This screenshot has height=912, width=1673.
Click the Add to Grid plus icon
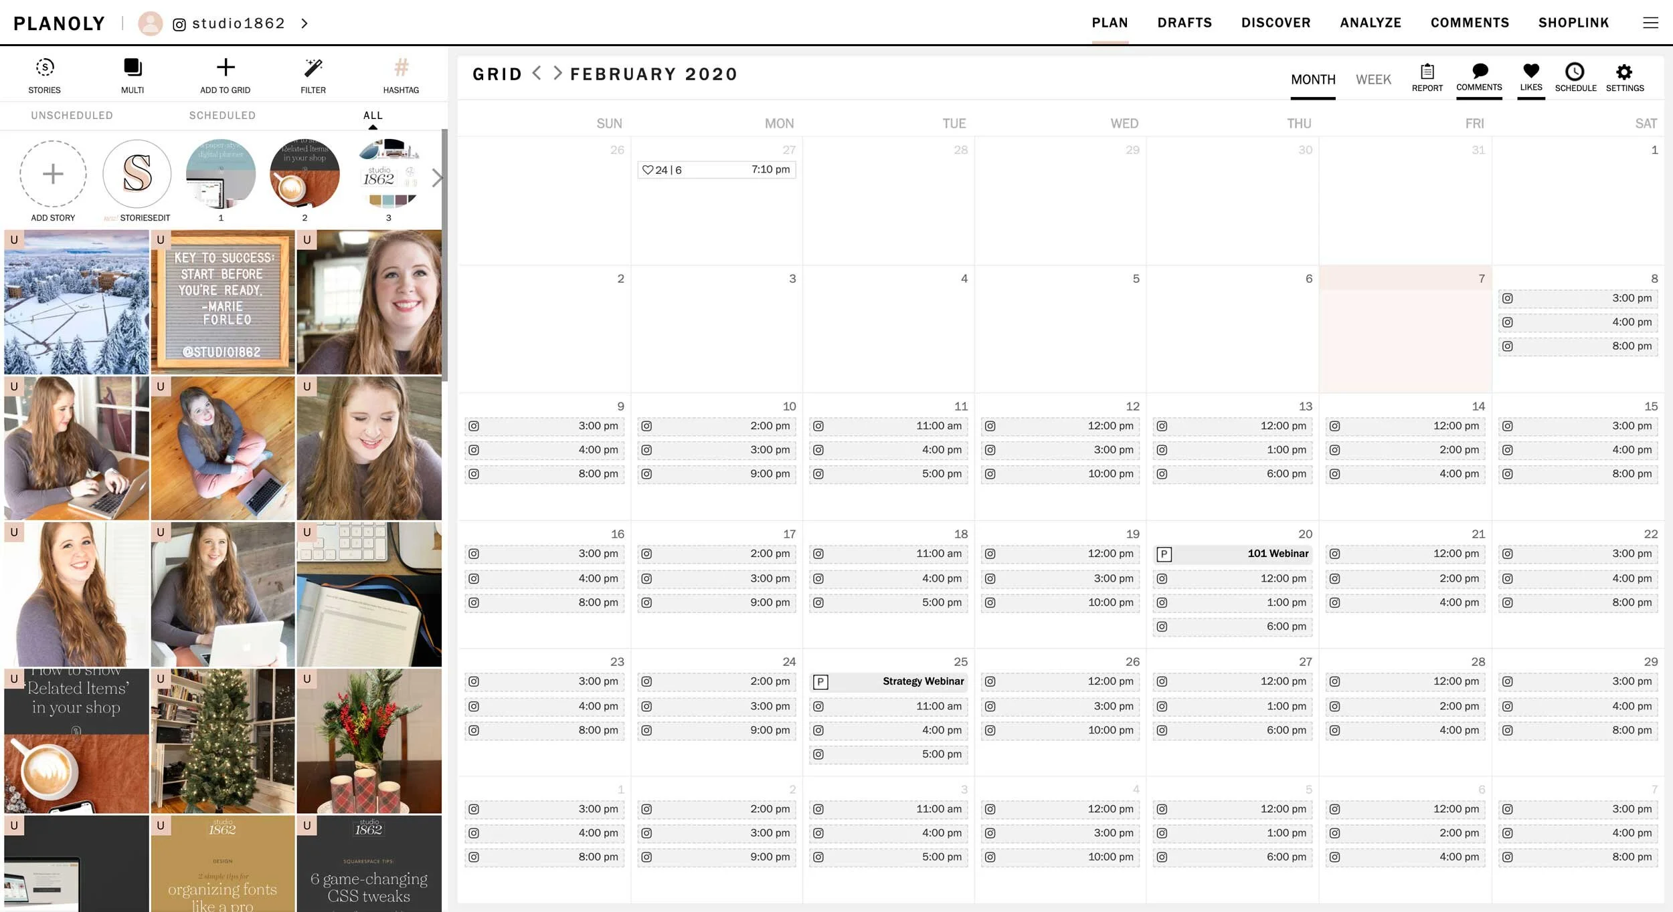click(226, 68)
